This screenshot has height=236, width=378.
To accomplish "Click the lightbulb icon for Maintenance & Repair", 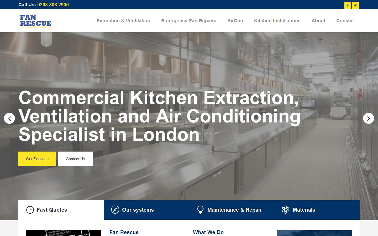I will (x=200, y=210).
